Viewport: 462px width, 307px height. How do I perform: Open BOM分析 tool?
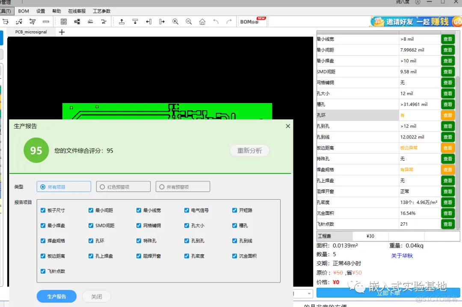[x=253, y=21]
